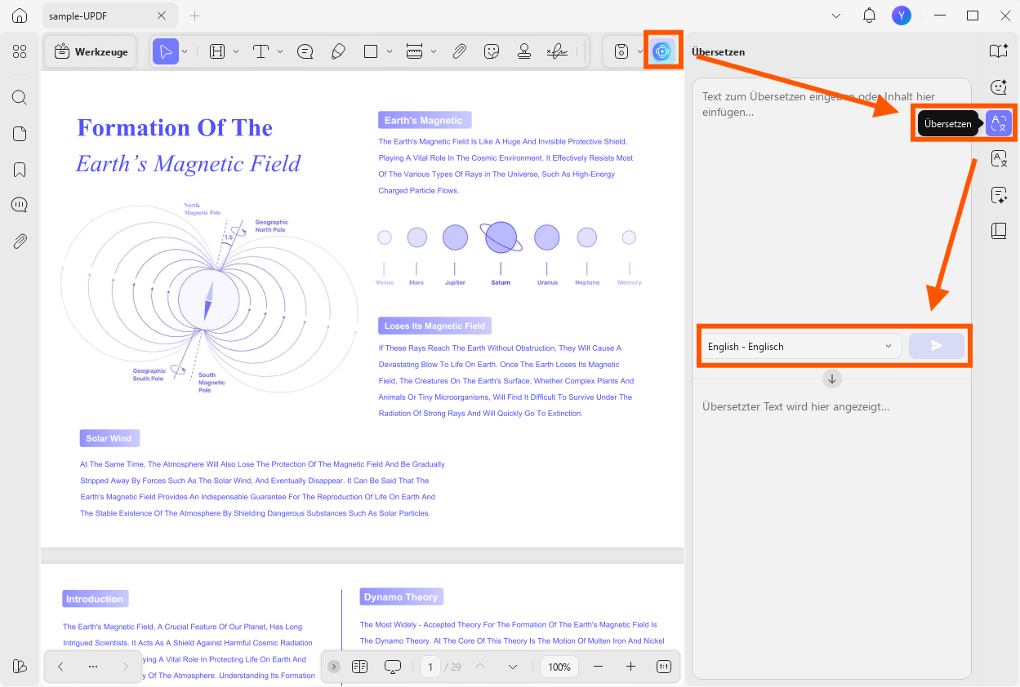Open the page layout view icon
1020x687 pixels.
tap(360, 667)
